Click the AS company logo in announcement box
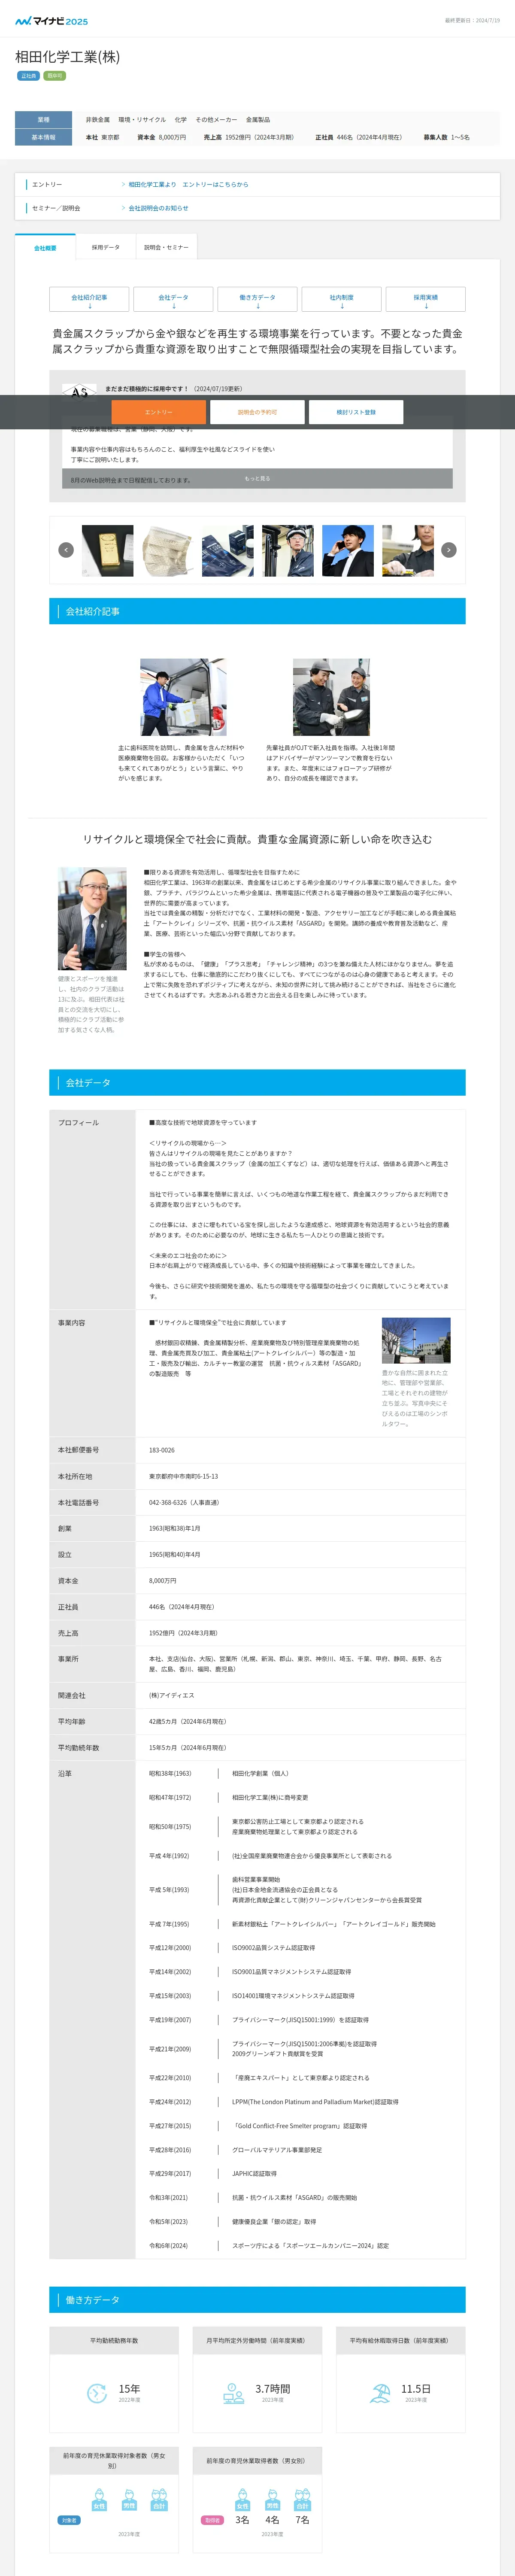This screenshot has width=515, height=2576. tap(80, 391)
